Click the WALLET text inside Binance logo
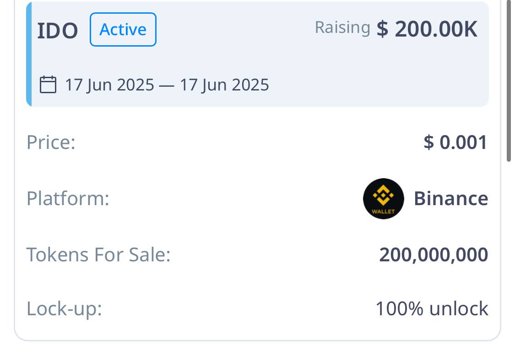The image size is (515, 355). pyautogui.click(x=383, y=212)
